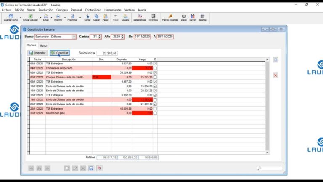Click the delete X icon in bottom bar
This screenshot has width=323, height=182.
[x=83, y=169]
